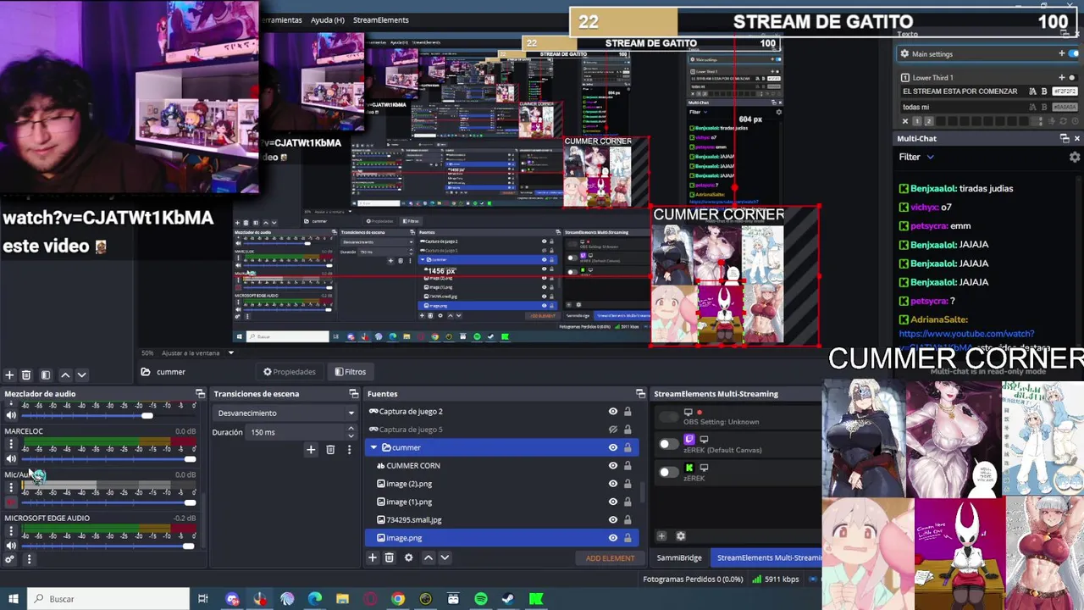Unmute the Mic/Aux audio track

click(11, 502)
